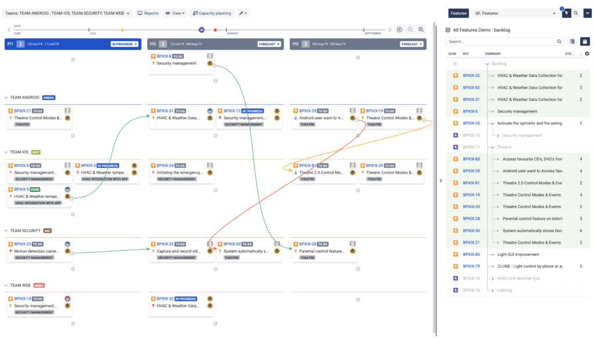
Task: Open issue link BPXIX-32 in the backlog
Action: (470, 75)
